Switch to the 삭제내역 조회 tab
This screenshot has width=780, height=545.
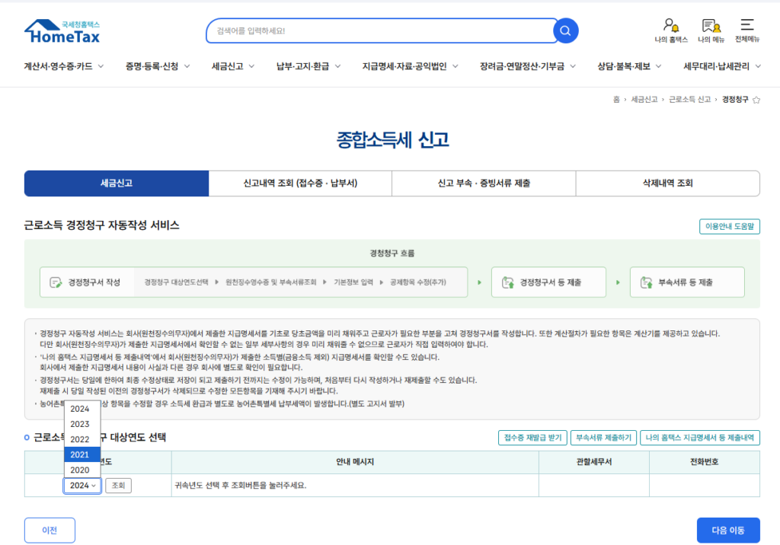667,183
